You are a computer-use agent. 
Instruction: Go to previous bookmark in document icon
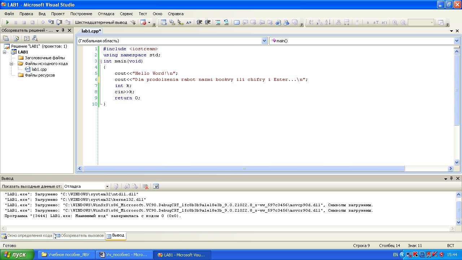click(245, 22)
